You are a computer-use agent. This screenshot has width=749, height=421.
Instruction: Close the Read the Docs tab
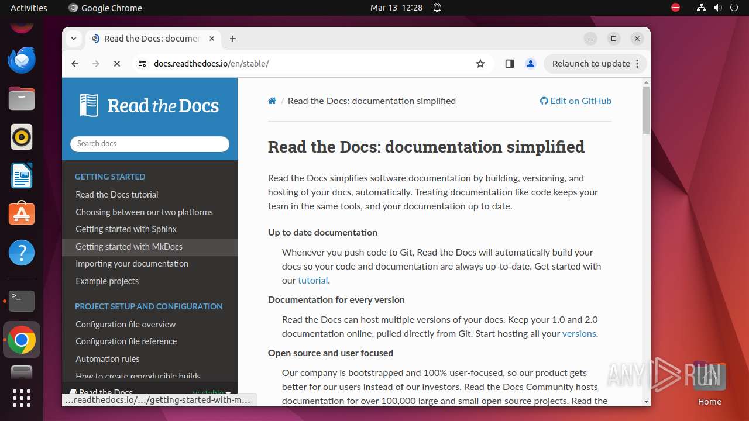tap(212, 39)
